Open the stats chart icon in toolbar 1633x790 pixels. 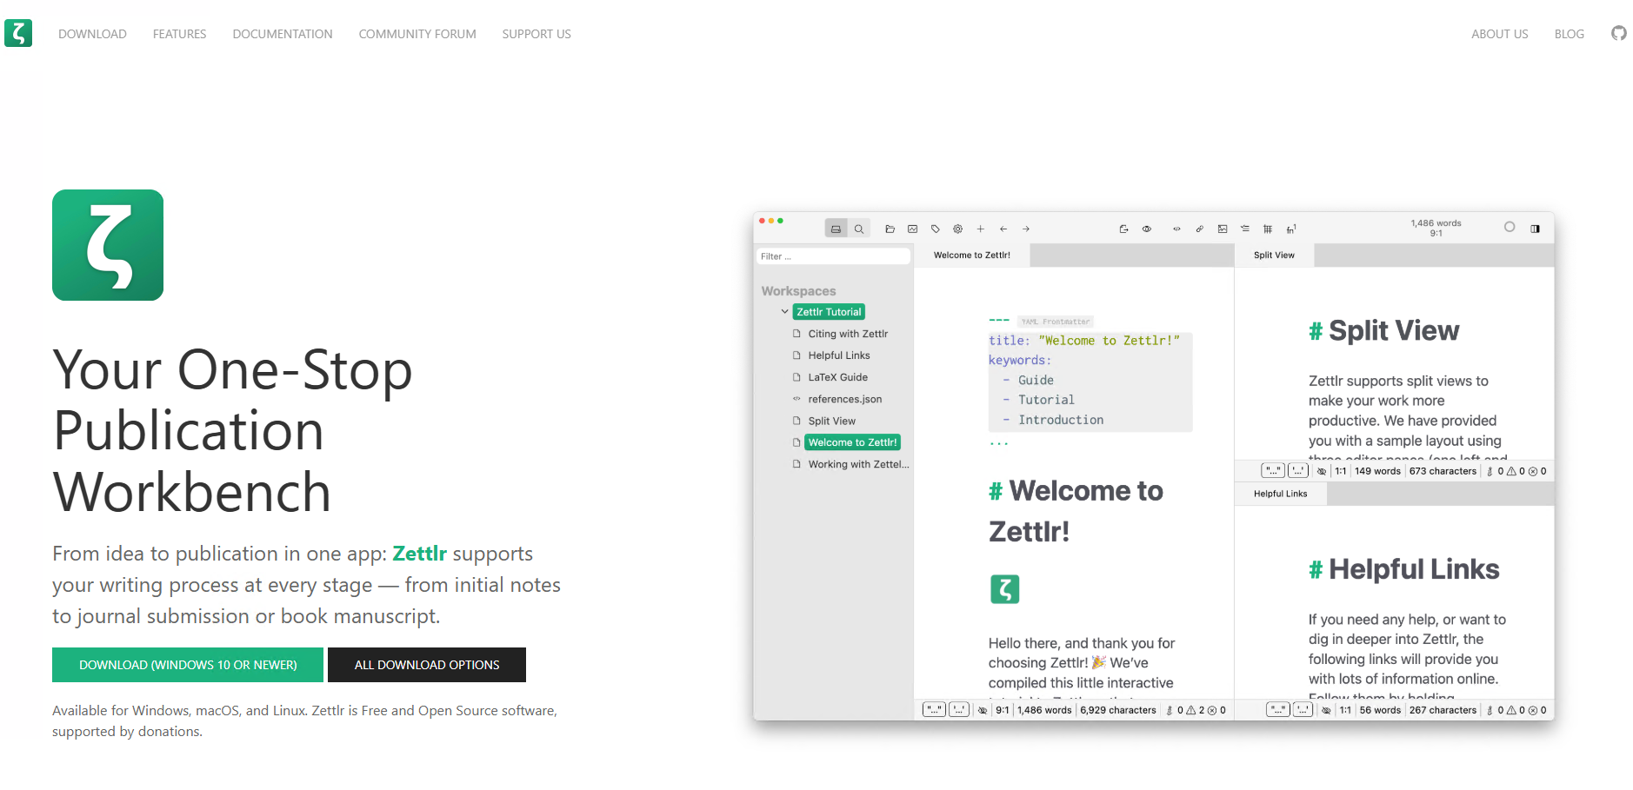pyautogui.click(x=912, y=229)
